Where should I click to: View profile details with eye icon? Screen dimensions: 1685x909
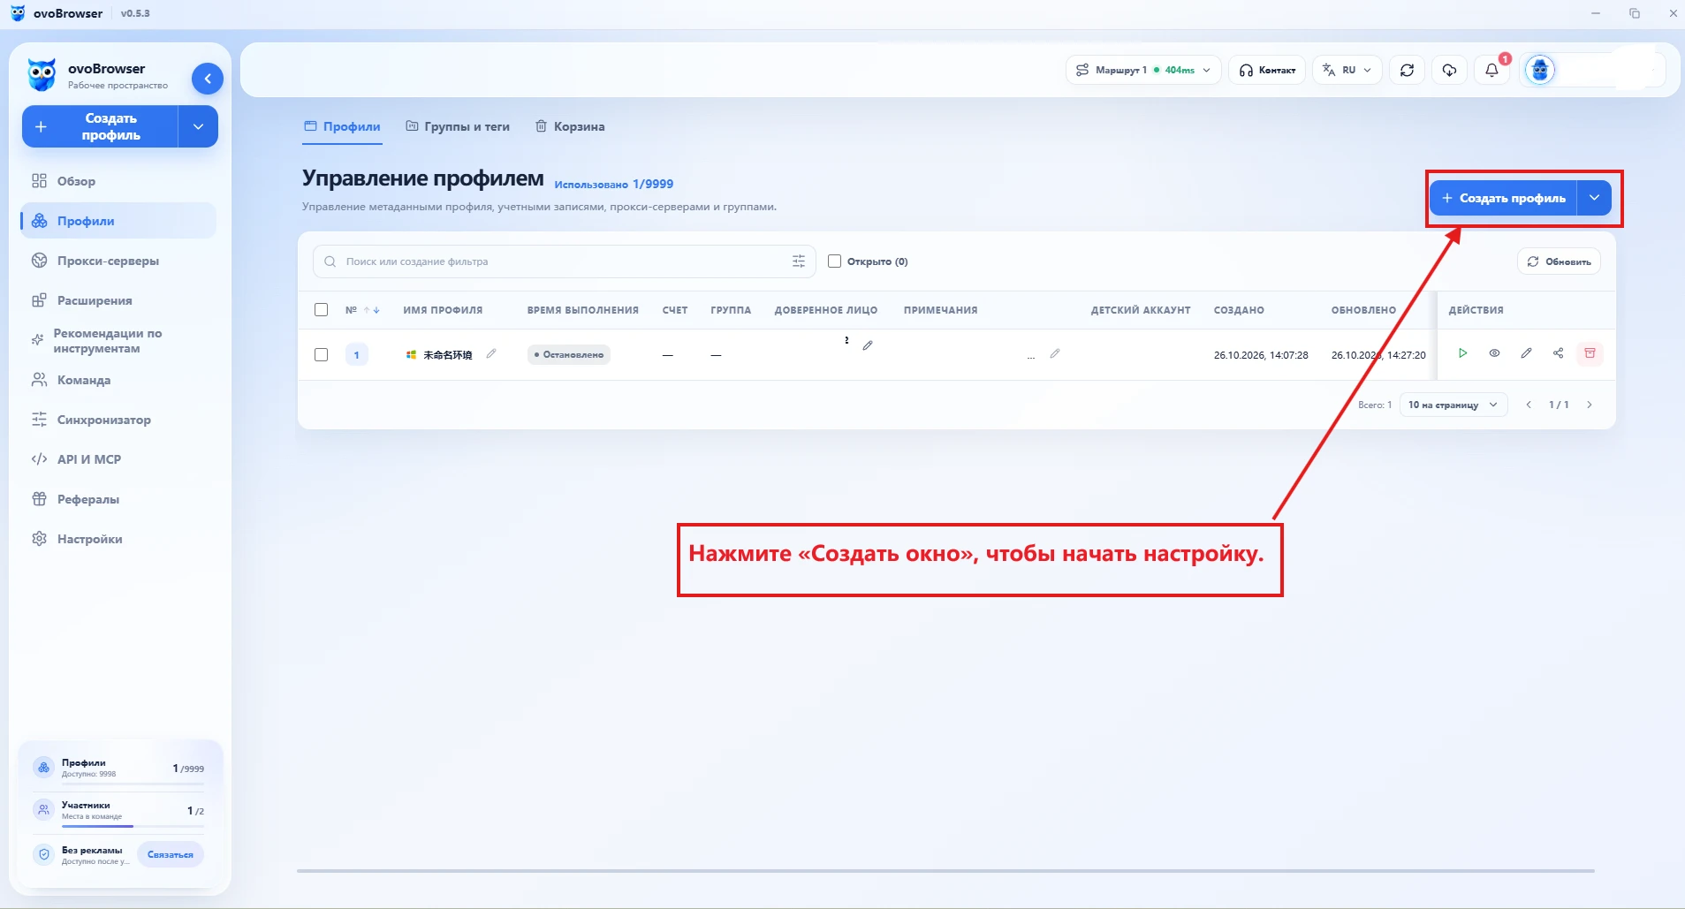(x=1494, y=353)
